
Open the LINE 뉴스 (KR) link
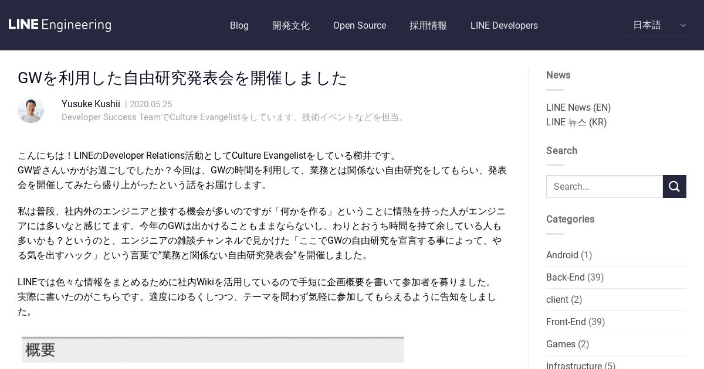(576, 122)
